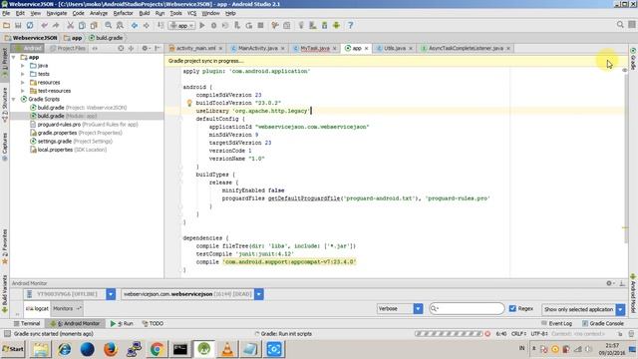
Task: Open the Build menu
Action: [x=145, y=13]
